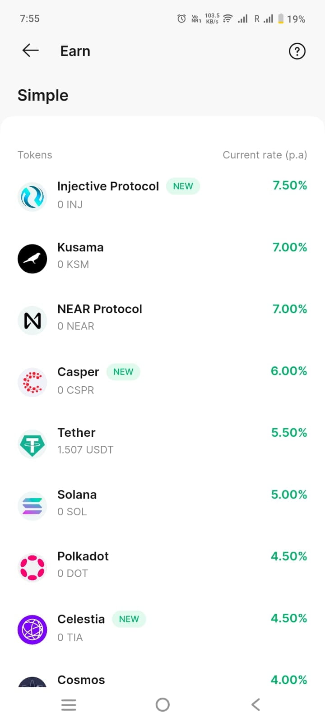
Task: Tap the back arrow icon
Action: click(x=30, y=51)
